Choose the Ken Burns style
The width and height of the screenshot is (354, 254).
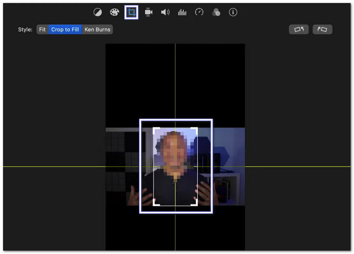[97, 30]
